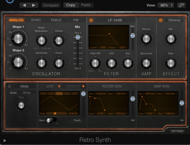Click the LFO Rate slider handle
This screenshot has width=190, height=145.
click(55, 114)
